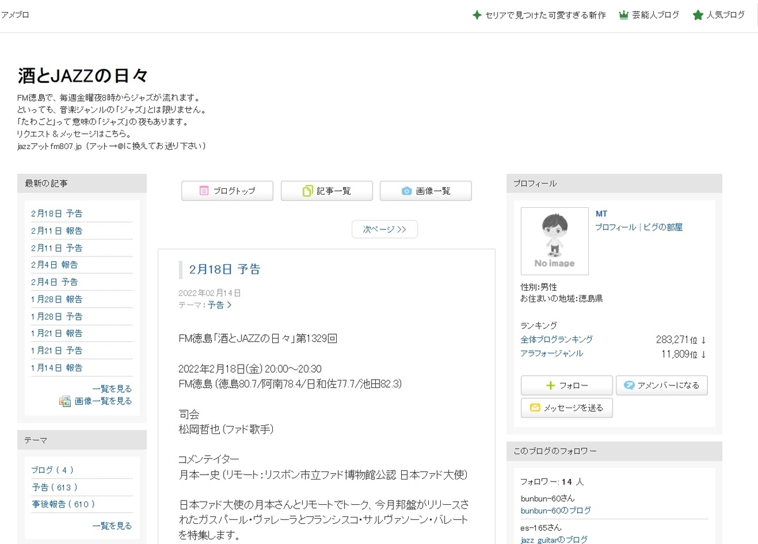The height and width of the screenshot is (544, 758).
Task: Click メッセージを送る button
Action: click(567, 408)
